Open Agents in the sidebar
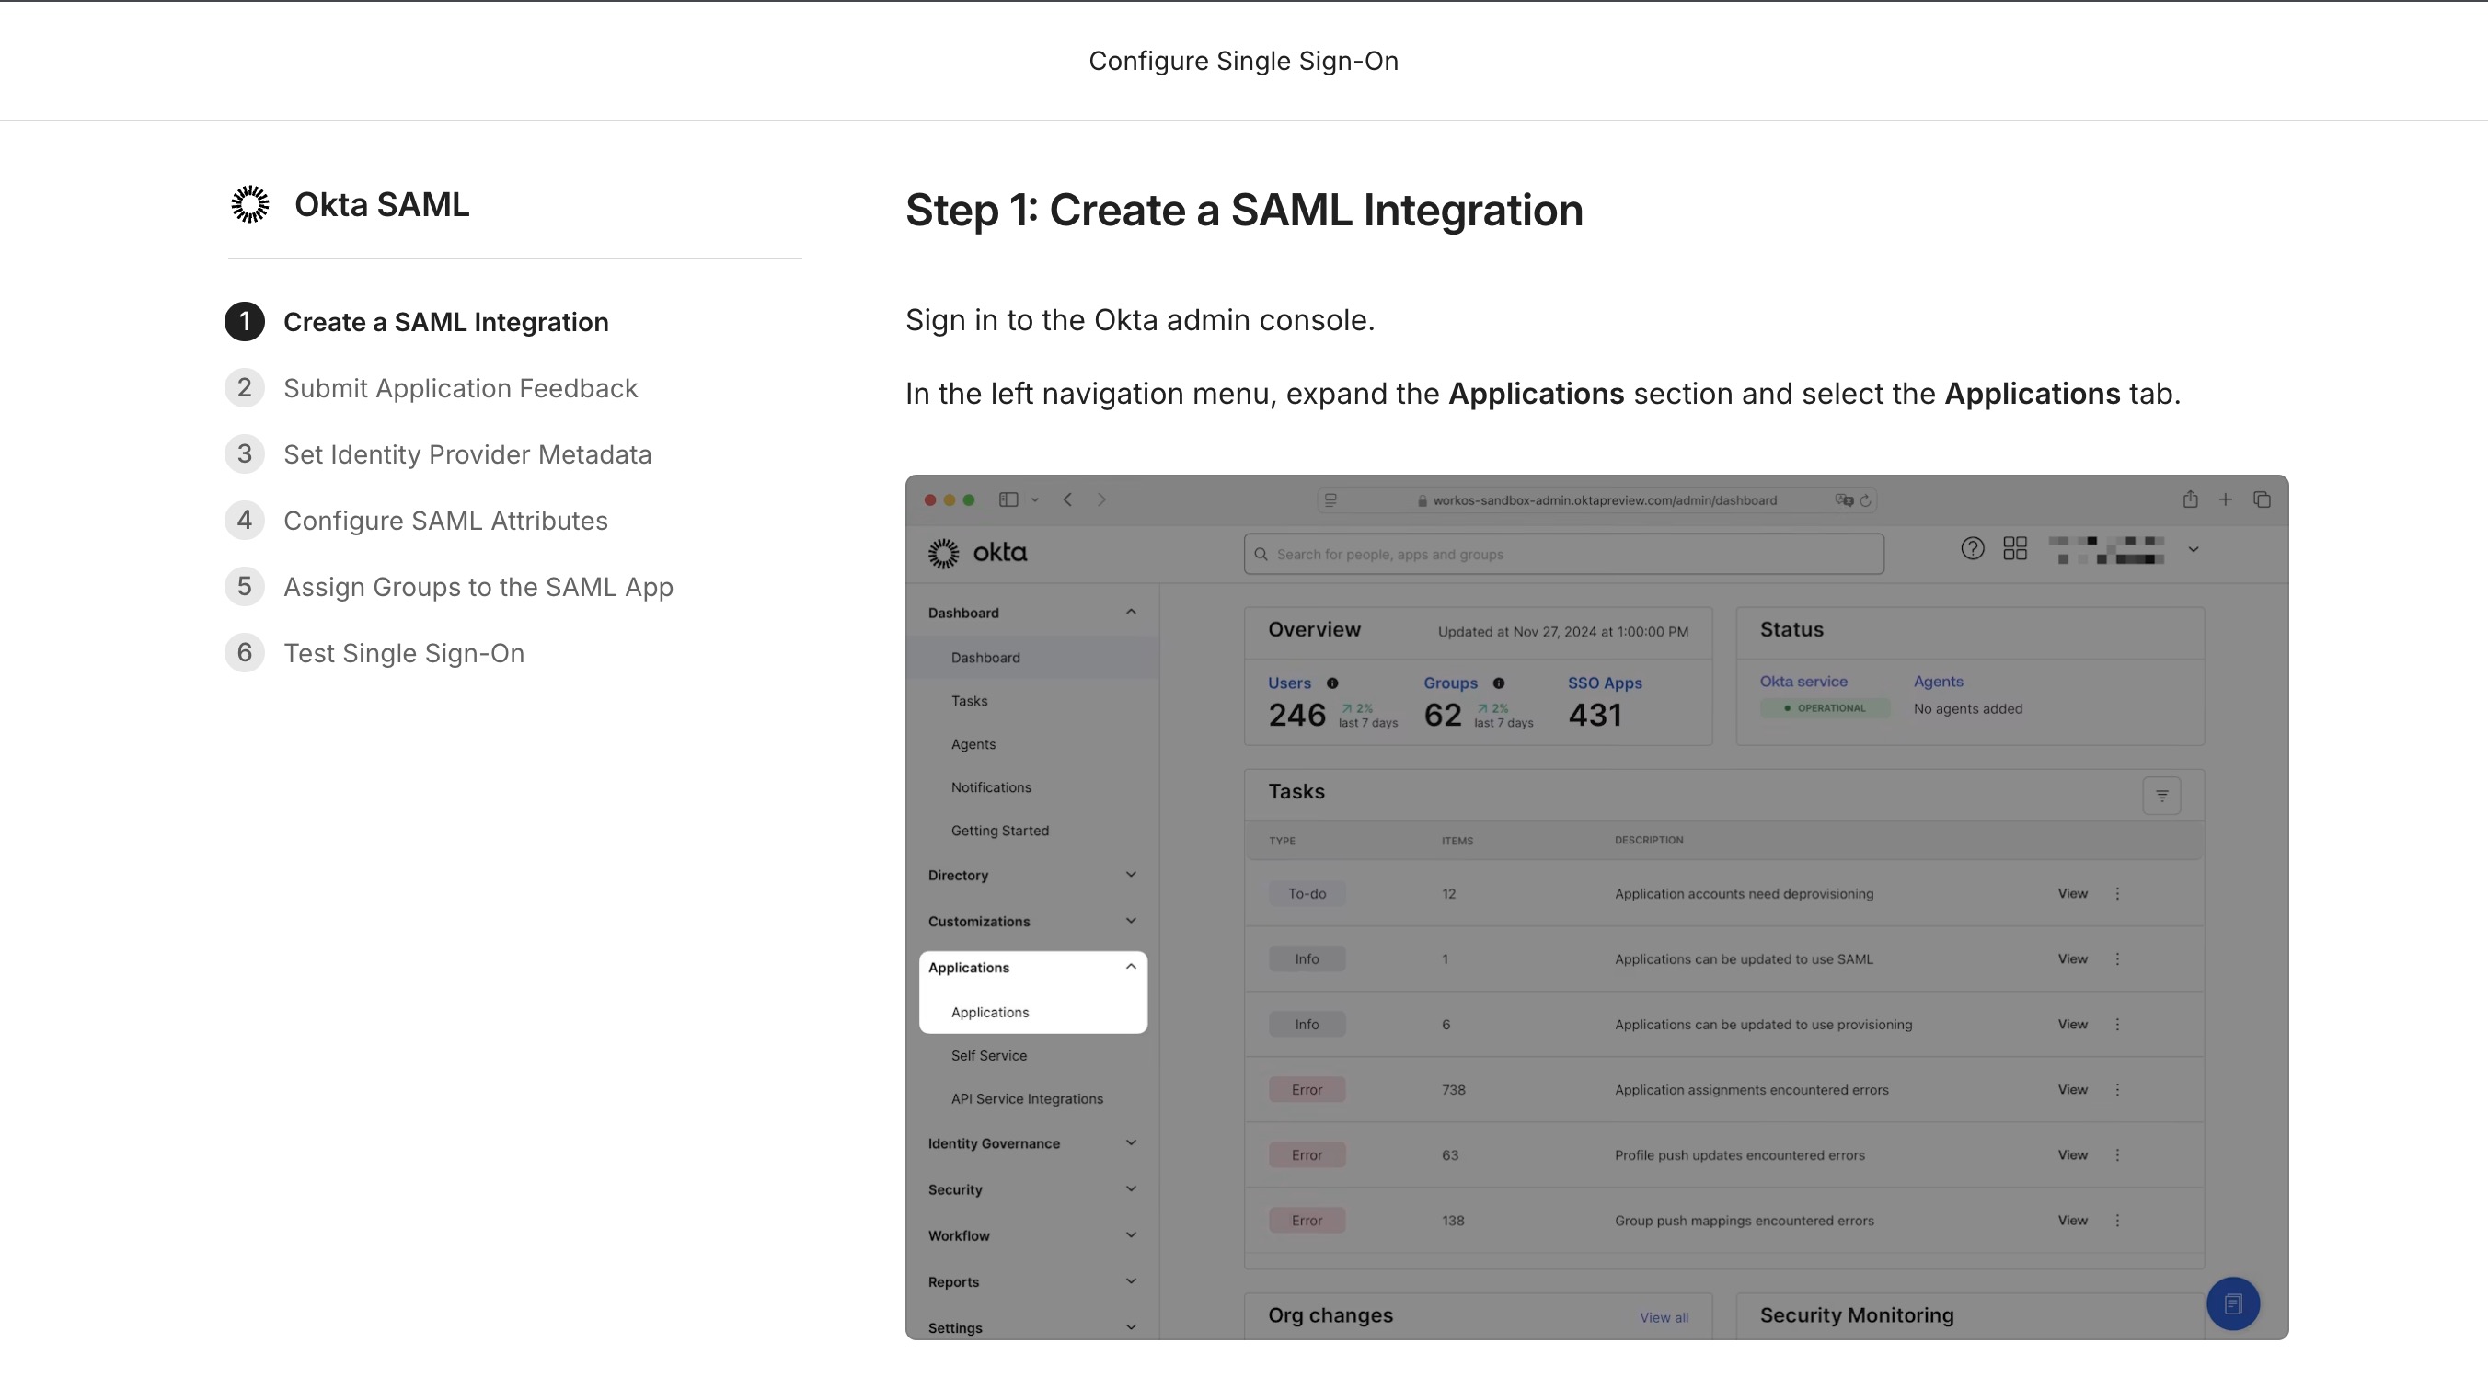Screen dimensions: 2488x1400 pos(973,744)
